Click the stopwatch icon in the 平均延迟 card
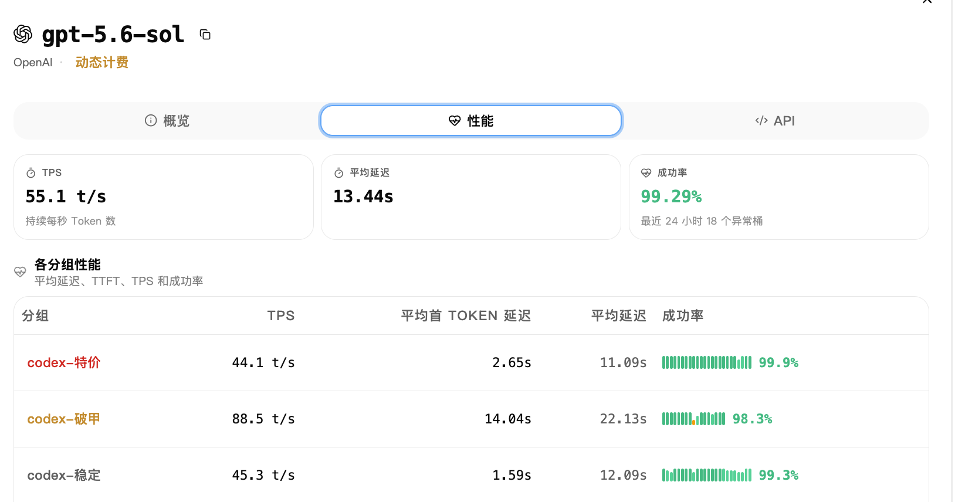The width and height of the screenshot is (955, 502). (338, 173)
